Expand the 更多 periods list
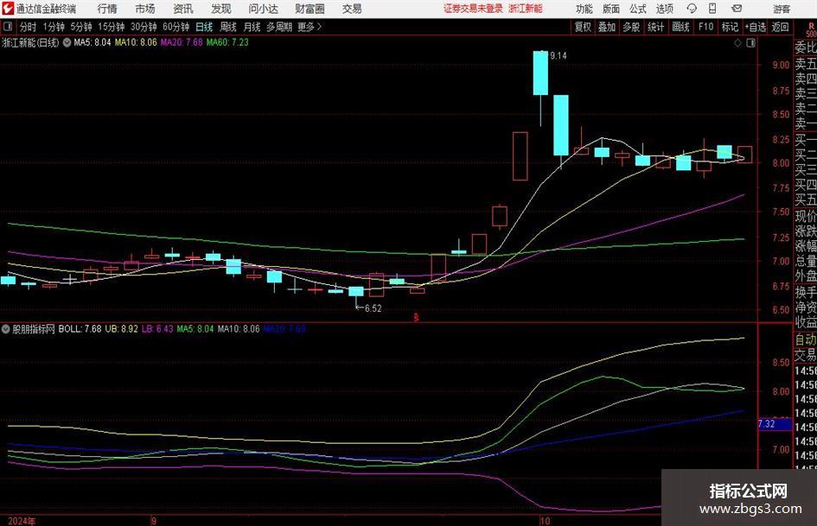The width and height of the screenshot is (817, 526). [x=310, y=27]
